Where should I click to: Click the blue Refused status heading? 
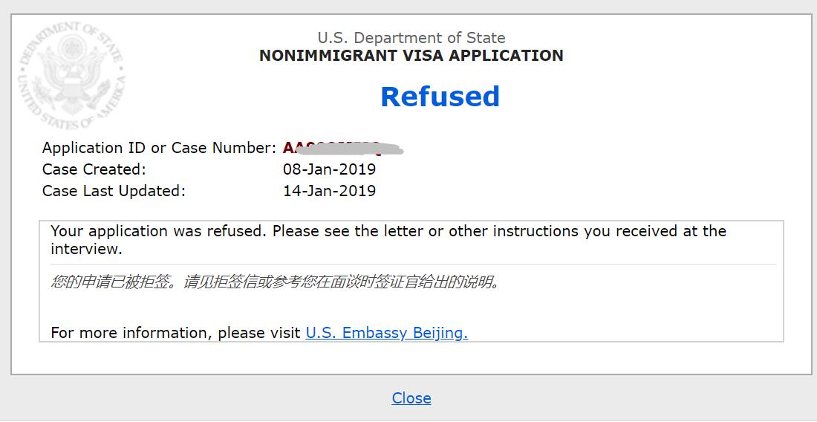[x=440, y=97]
